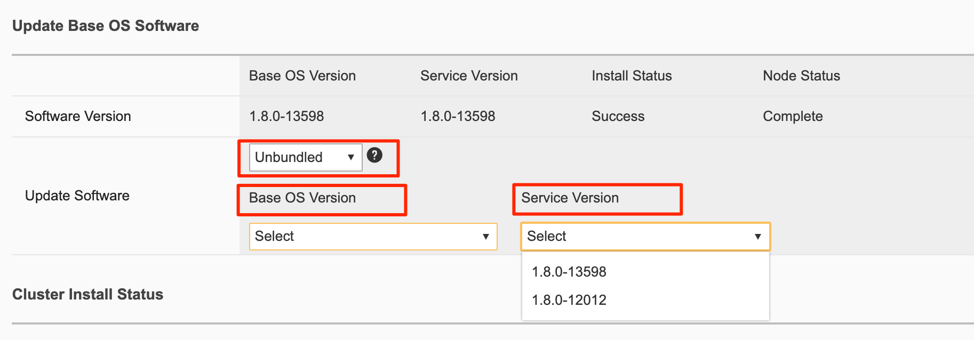The height and width of the screenshot is (340, 974).
Task: Click the 1.8.0-13598 value under Install Status's left neighbor Service Version
Action: point(458,116)
